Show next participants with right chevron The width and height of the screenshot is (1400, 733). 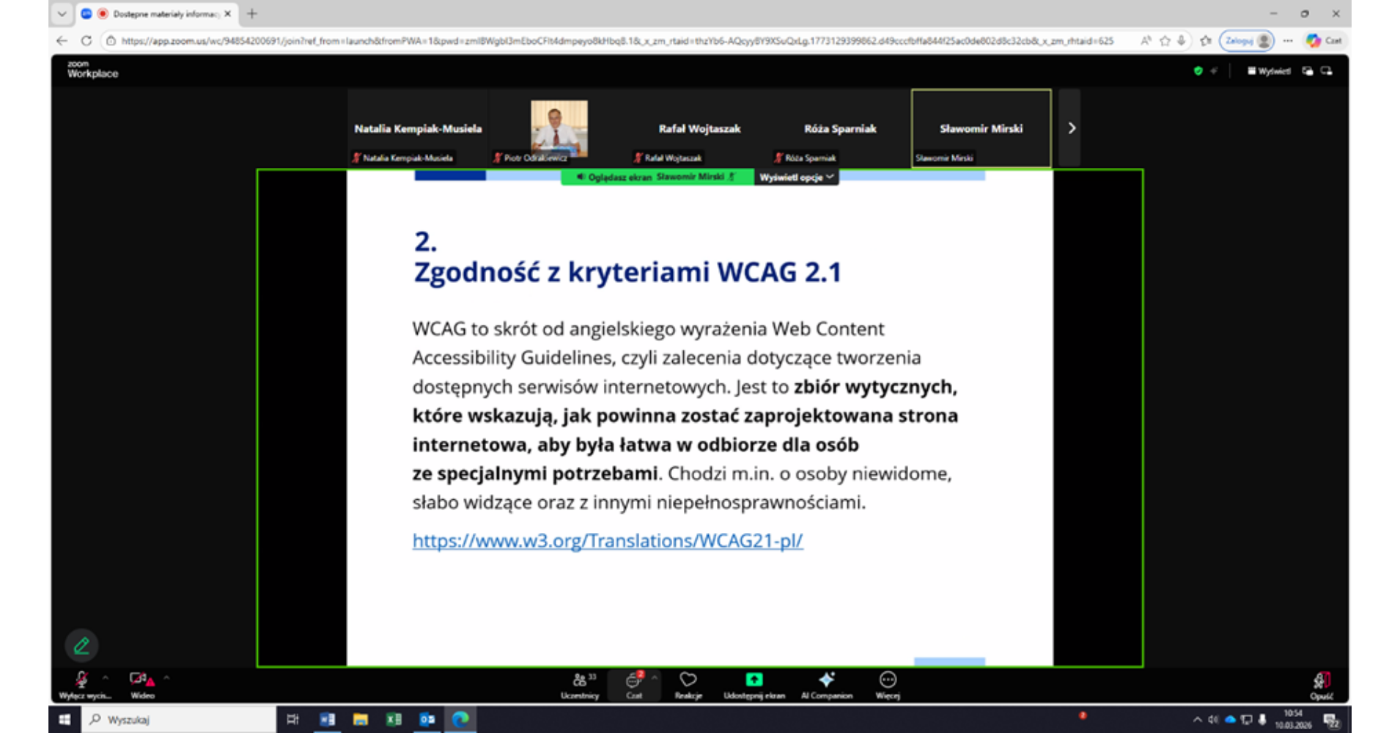pyautogui.click(x=1071, y=128)
